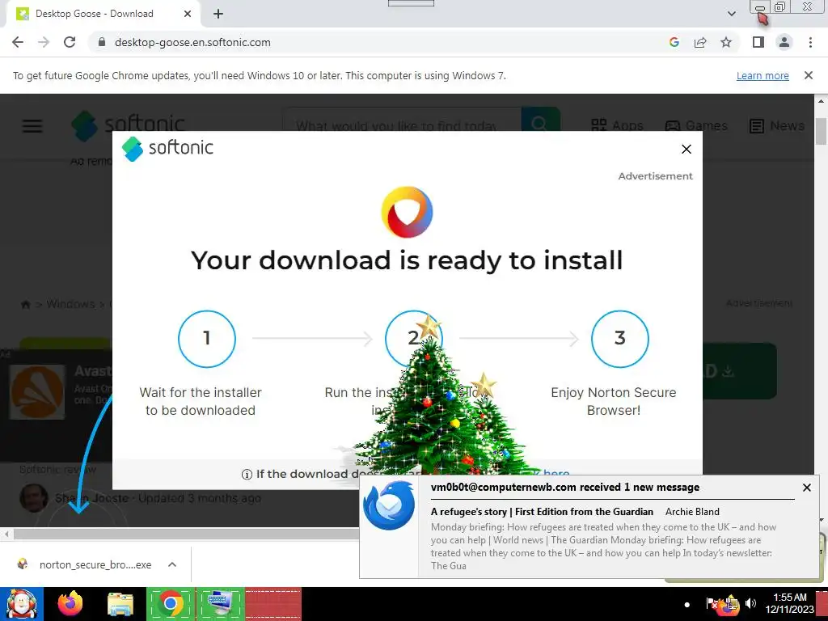Expand options for the downloaded file
This screenshot has width=828, height=621.
[x=172, y=564]
